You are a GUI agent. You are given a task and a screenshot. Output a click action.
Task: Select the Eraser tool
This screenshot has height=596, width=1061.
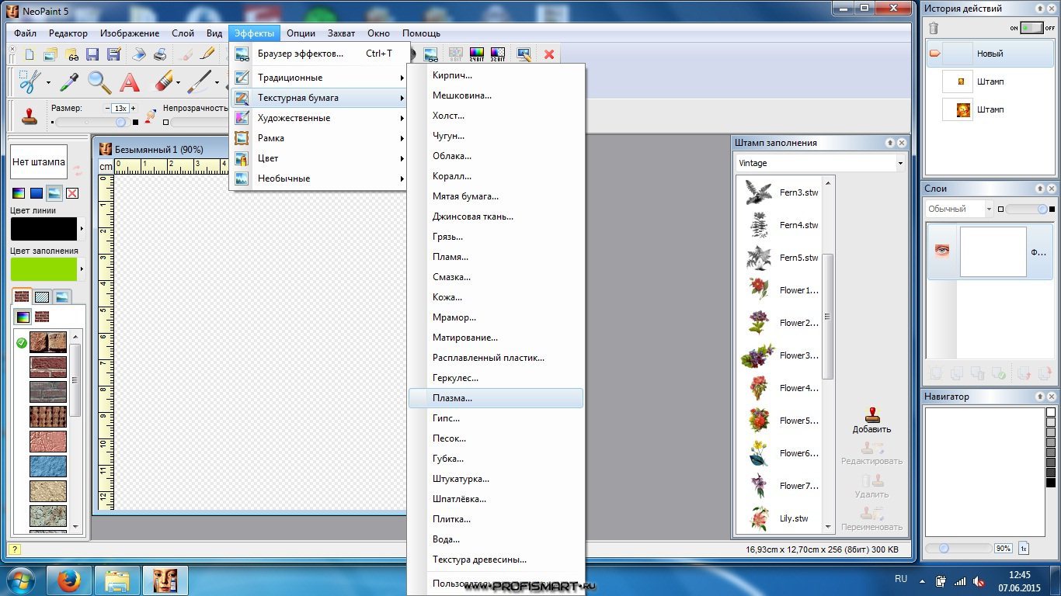(162, 81)
